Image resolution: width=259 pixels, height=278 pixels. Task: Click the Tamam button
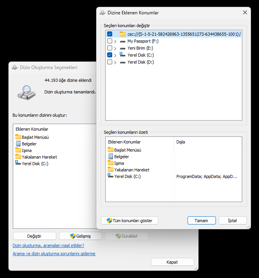(202, 221)
